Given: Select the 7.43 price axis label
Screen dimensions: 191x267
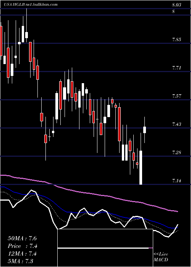Looking at the screenshot, I should (176, 124).
